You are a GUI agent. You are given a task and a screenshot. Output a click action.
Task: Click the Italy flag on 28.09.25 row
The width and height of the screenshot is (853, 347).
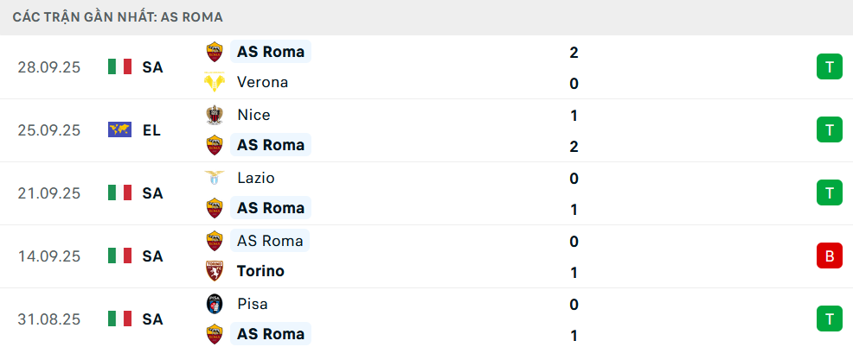tap(119, 66)
